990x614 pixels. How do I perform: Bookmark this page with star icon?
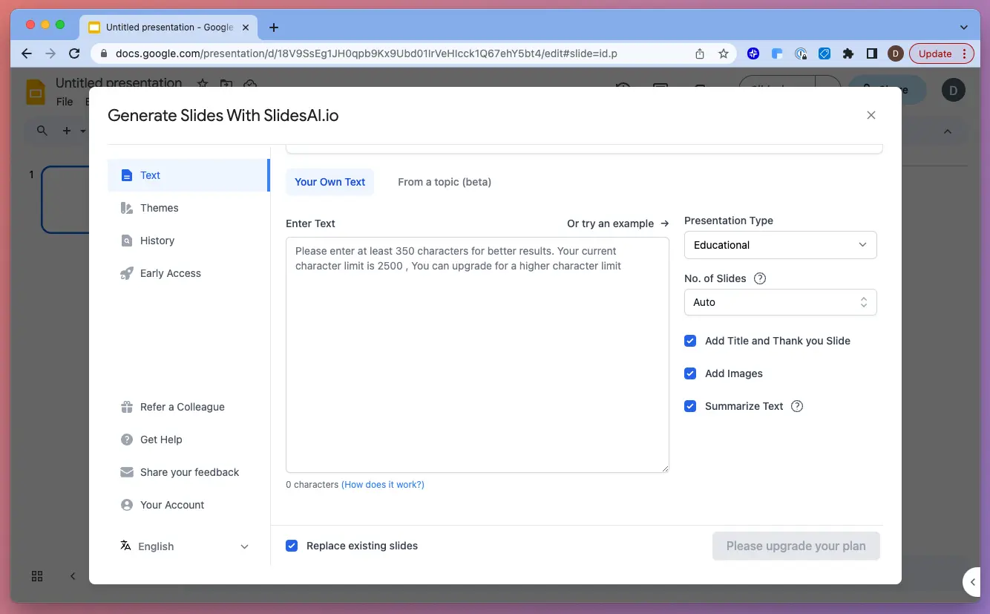(724, 53)
